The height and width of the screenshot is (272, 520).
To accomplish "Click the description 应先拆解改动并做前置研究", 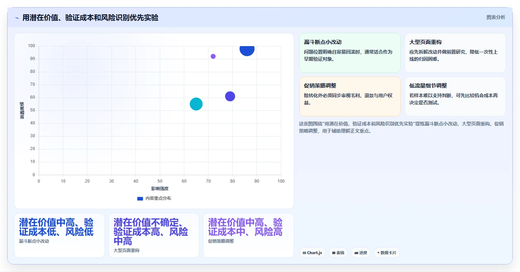I will [x=453, y=55].
